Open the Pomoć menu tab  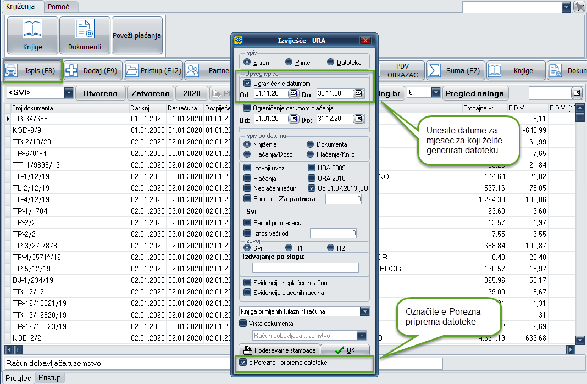(x=58, y=7)
